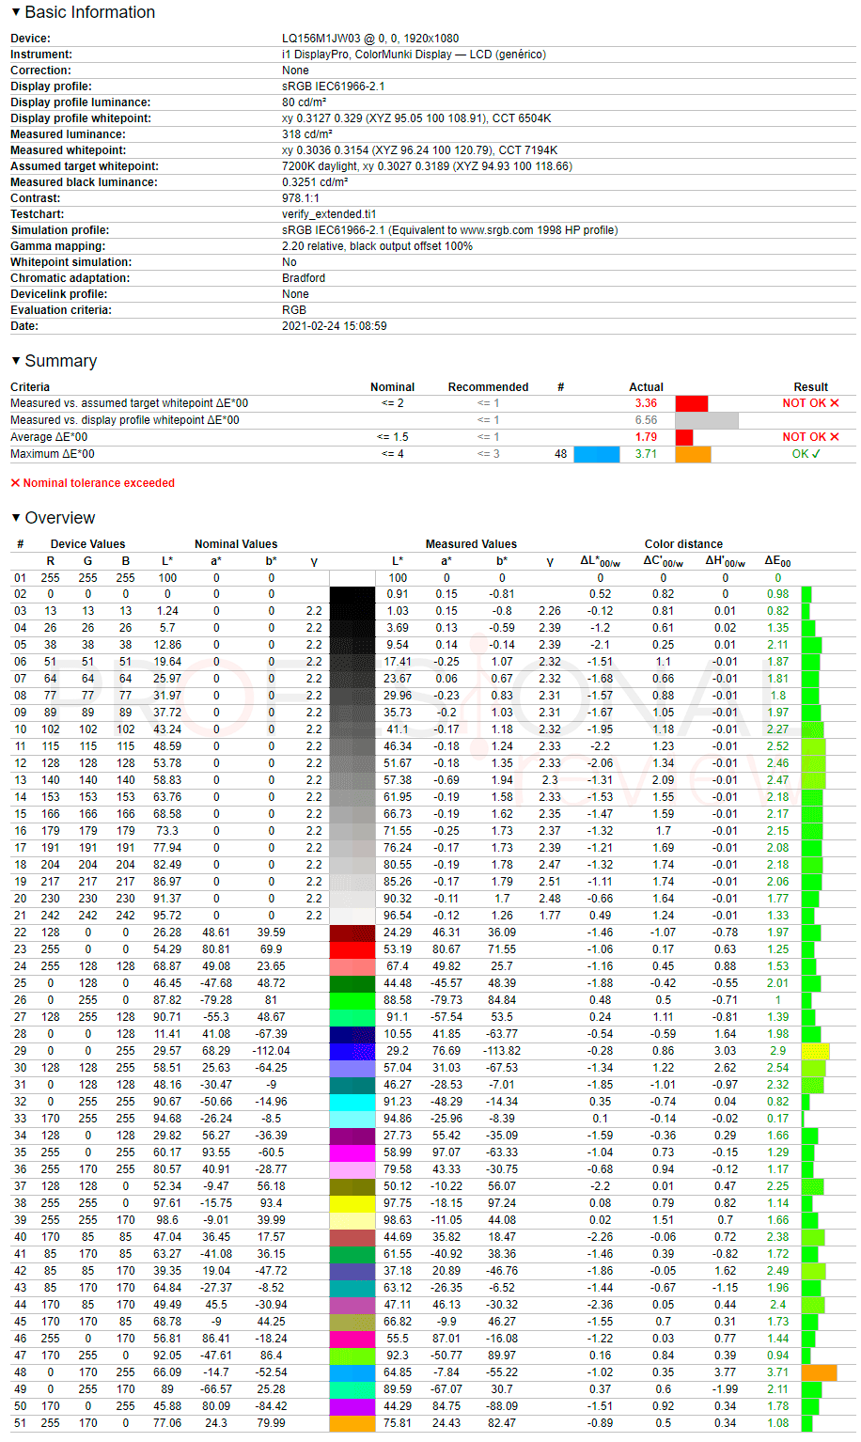The height and width of the screenshot is (1442, 861).
Task: Click the 'Device Values' header in Overview
Action: pyautogui.click(x=87, y=544)
